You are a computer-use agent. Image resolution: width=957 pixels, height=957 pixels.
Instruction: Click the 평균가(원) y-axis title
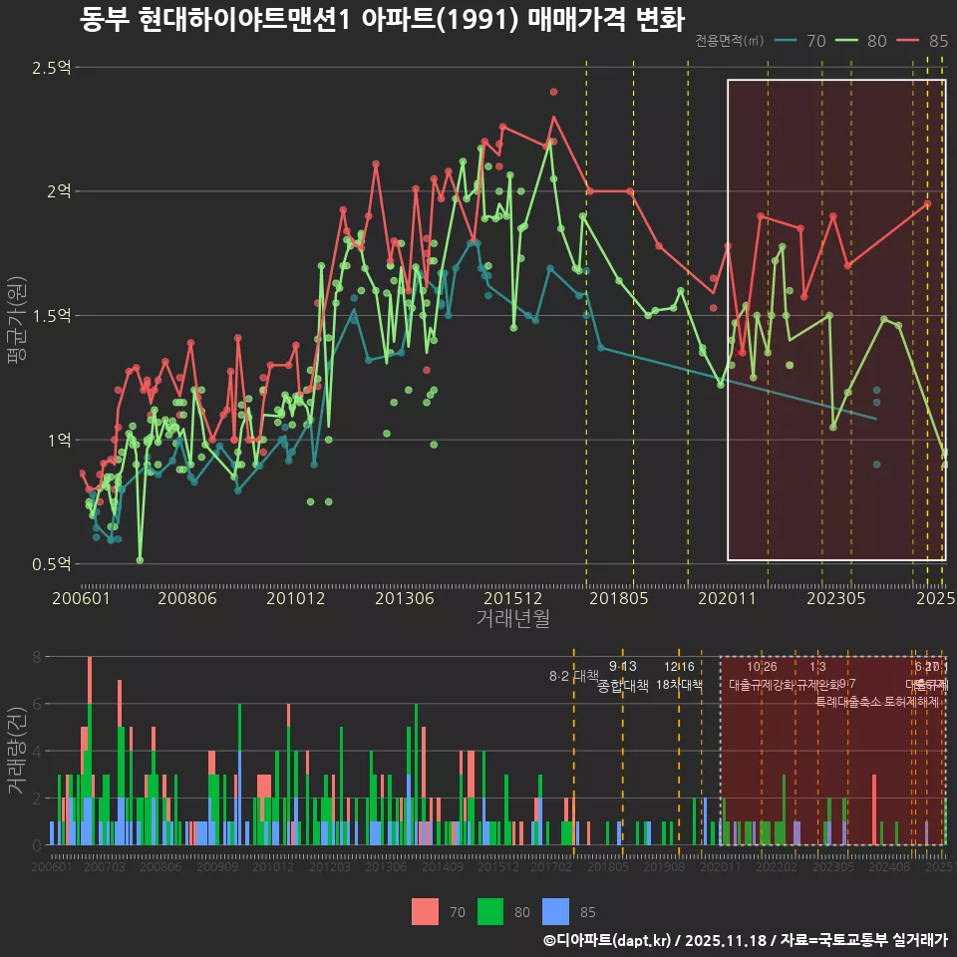16,317
